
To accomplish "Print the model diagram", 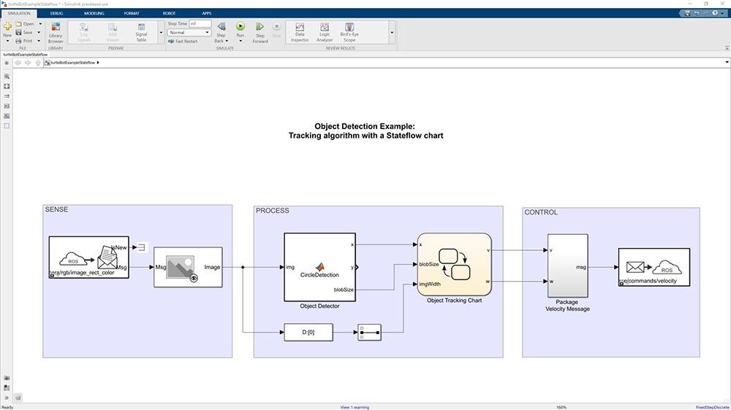I will [24, 41].
